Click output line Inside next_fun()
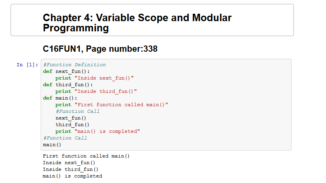 (x=69, y=163)
